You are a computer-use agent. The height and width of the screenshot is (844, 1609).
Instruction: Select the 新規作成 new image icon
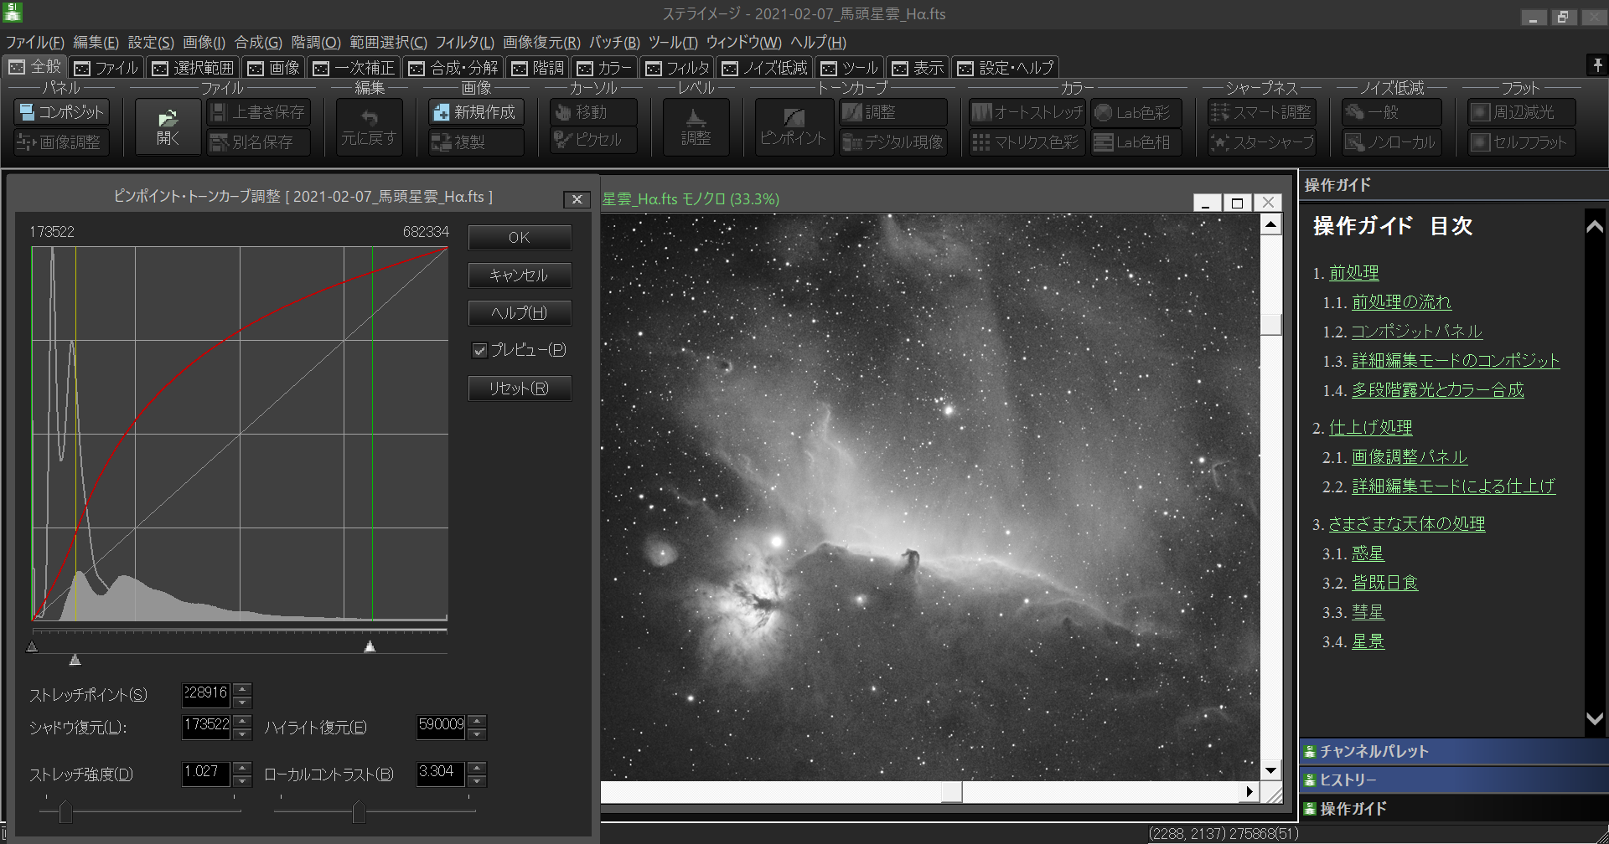[441, 112]
